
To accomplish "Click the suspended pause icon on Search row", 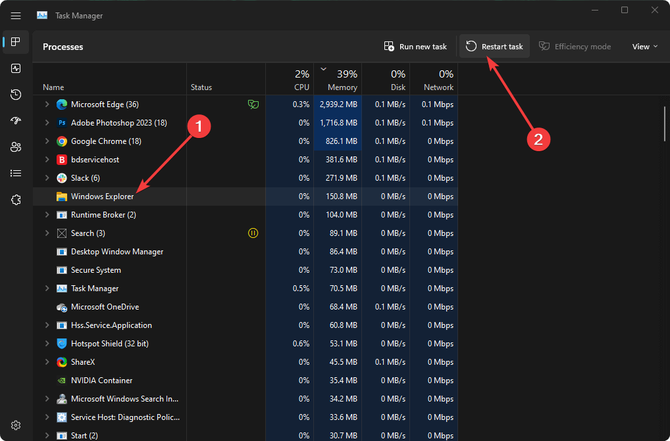I will 253,233.
